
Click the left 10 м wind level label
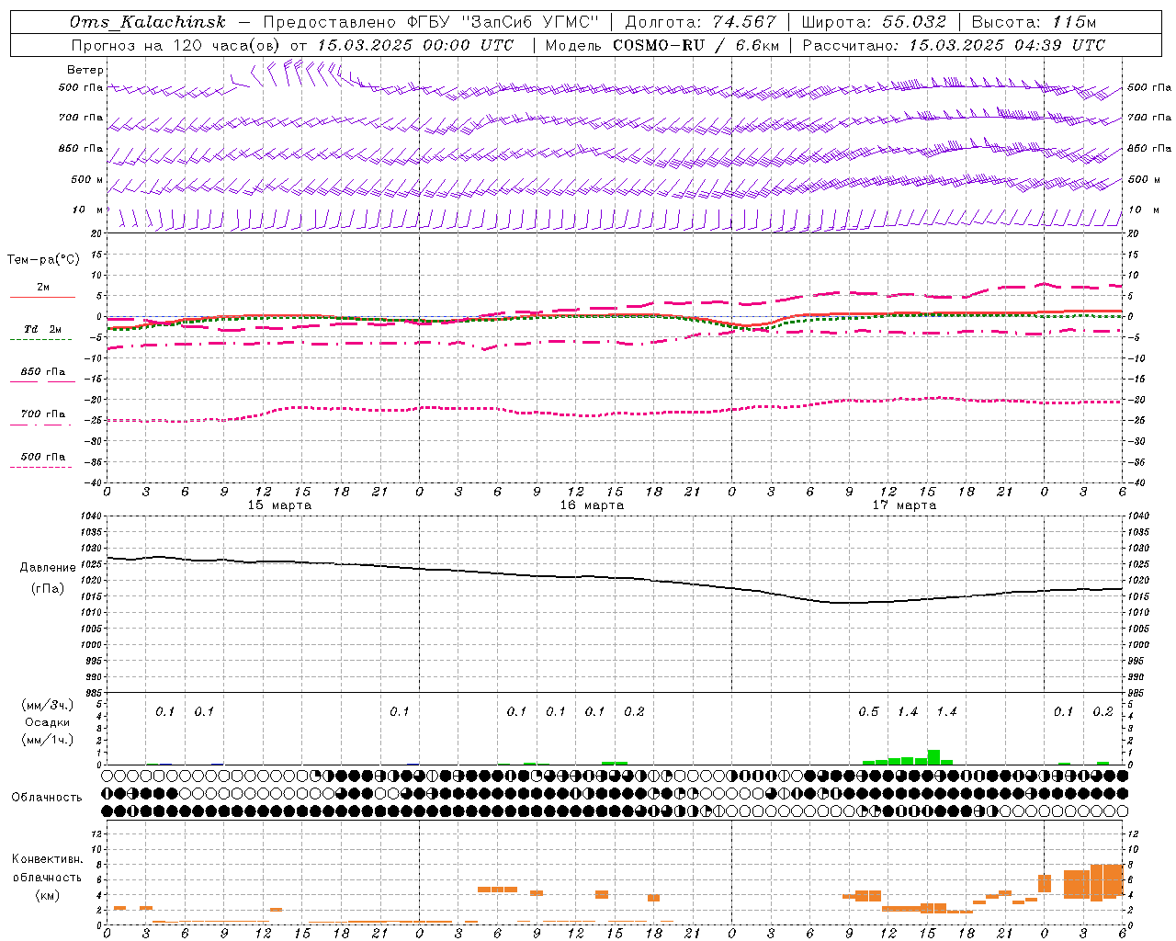88,210
